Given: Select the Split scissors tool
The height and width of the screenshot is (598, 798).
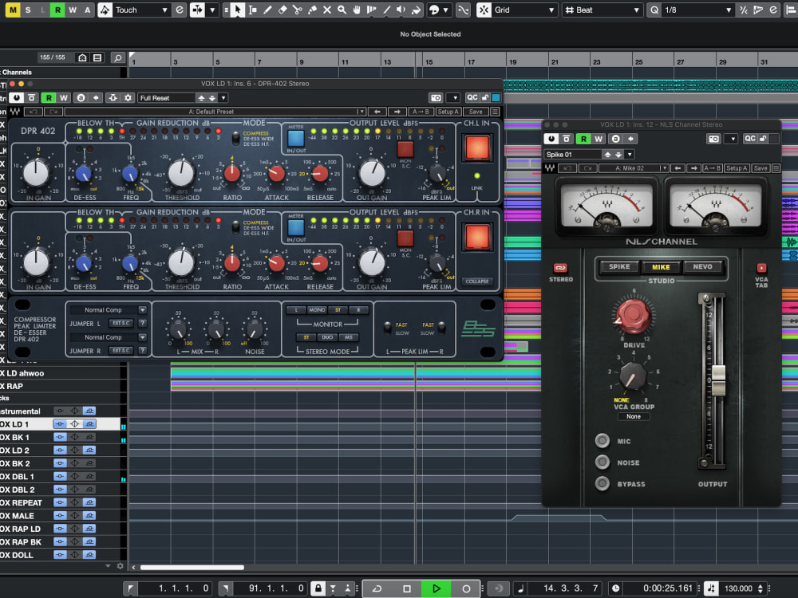Looking at the screenshot, I should tap(297, 10).
